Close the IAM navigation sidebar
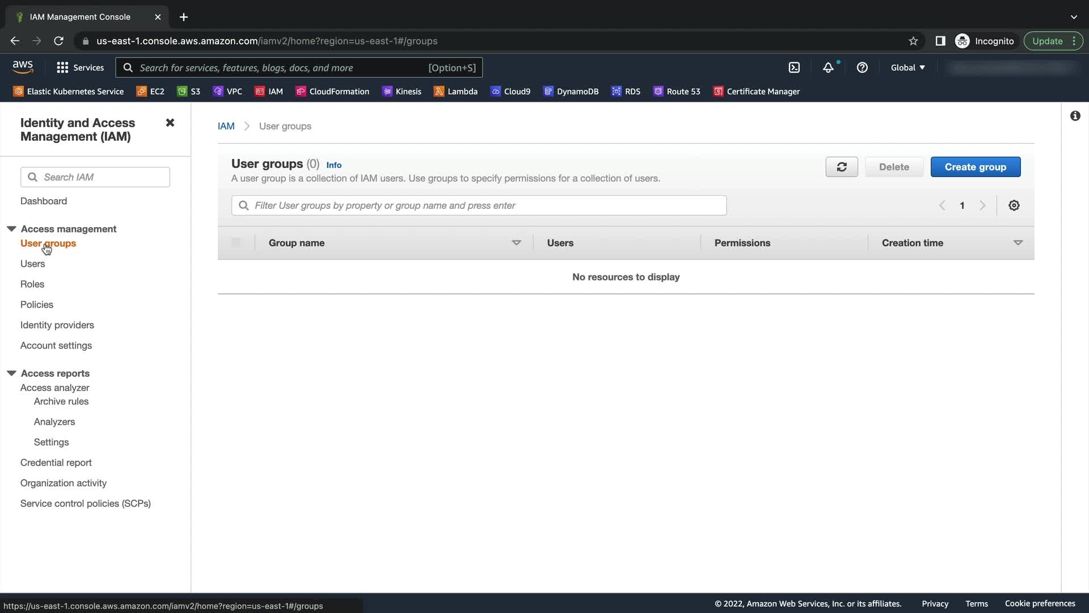Screen dimensions: 1089x613 170,123
